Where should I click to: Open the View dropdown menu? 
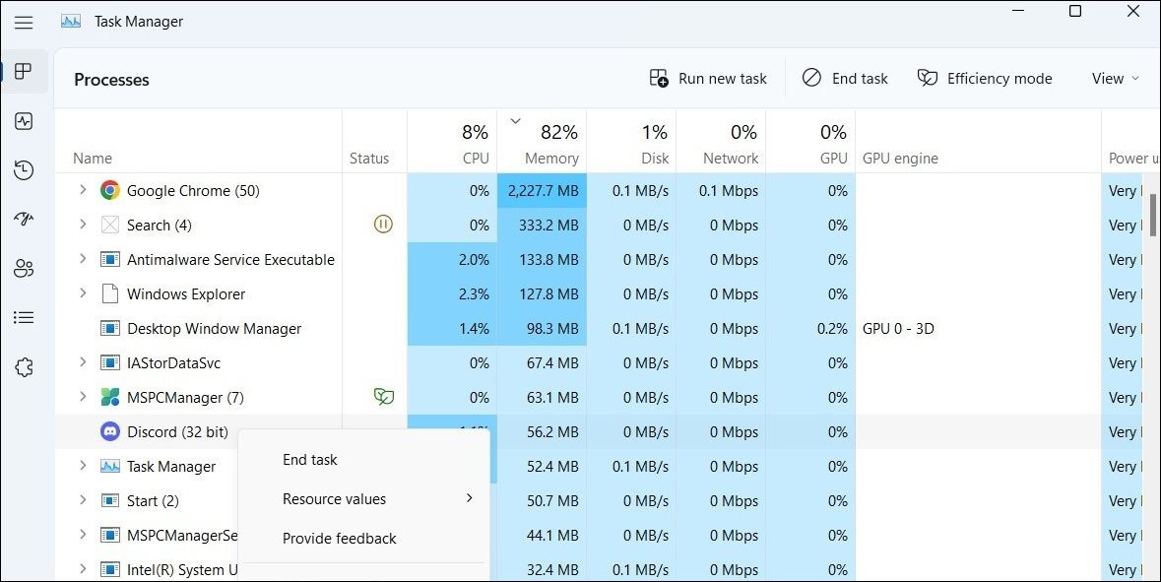click(x=1115, y=79)
